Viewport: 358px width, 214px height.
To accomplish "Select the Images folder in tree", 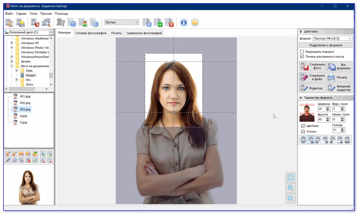I will [31, 75].
